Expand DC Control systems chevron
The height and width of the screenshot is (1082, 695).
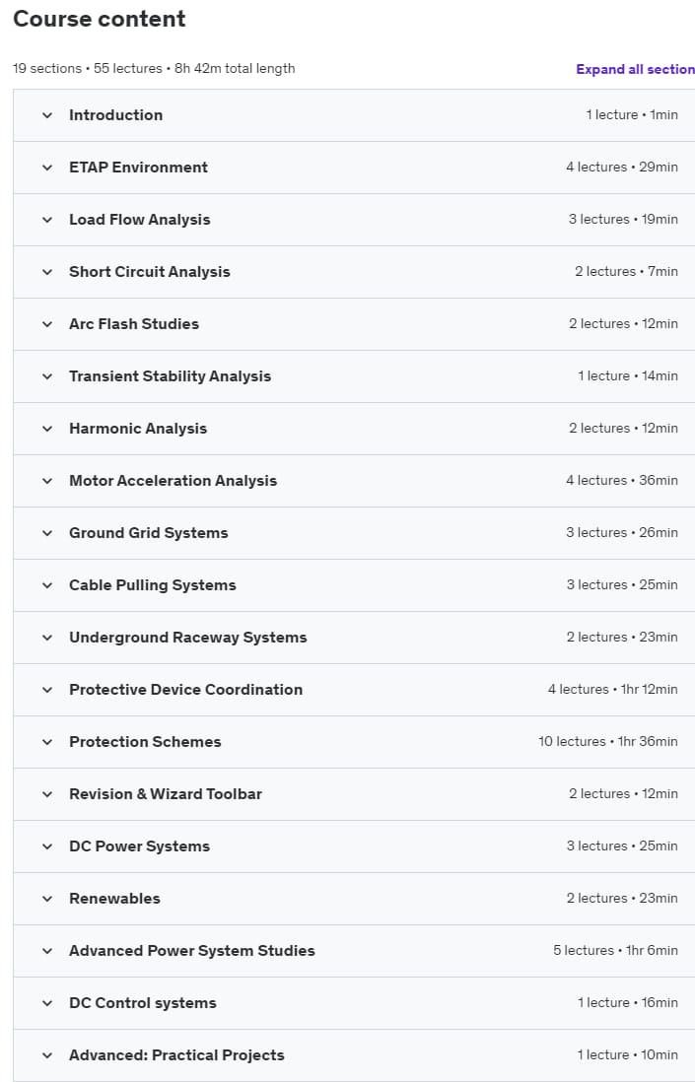47,1003
